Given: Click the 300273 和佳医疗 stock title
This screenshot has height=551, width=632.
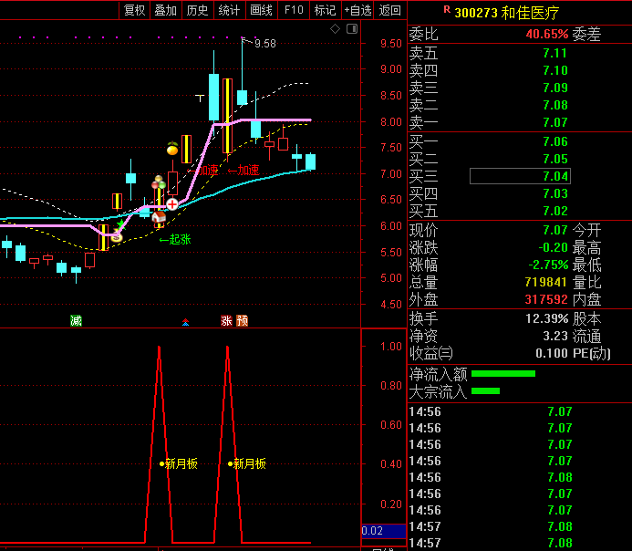Looking at the screenshot, I should click(x=507, y=12).
